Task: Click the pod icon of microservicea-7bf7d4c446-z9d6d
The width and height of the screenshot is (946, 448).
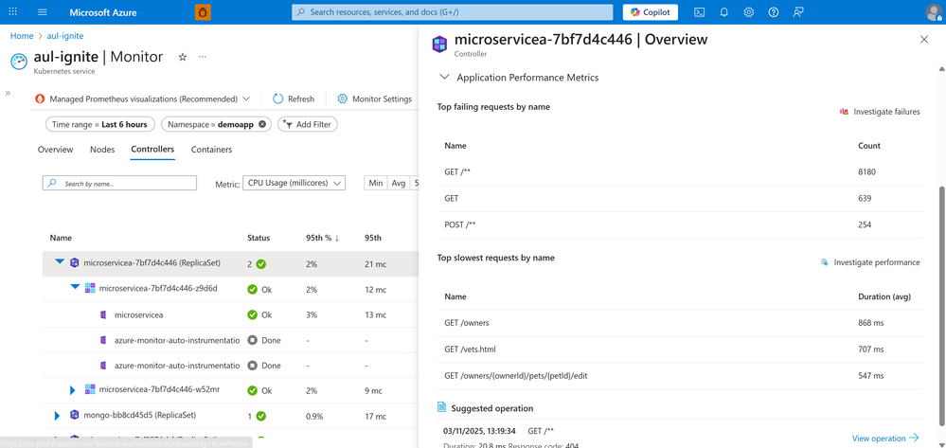Action: [x=89, y=289]
